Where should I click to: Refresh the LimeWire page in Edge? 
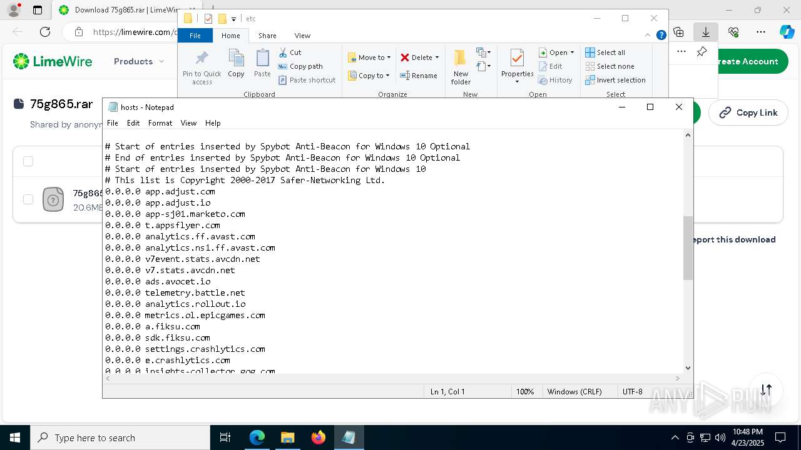click(x=45, y=32)
